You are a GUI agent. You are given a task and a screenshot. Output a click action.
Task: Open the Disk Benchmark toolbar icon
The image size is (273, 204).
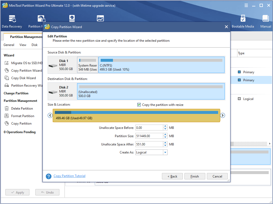click(x=72, y=18)
